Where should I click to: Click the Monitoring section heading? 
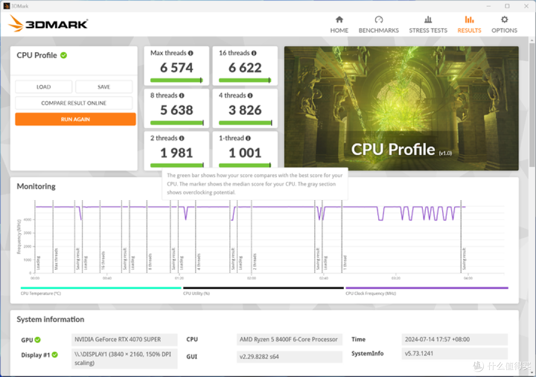36,186
